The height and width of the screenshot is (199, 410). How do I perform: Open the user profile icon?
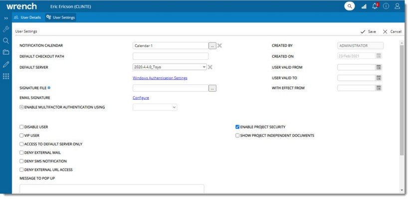[x=397, y=6]
